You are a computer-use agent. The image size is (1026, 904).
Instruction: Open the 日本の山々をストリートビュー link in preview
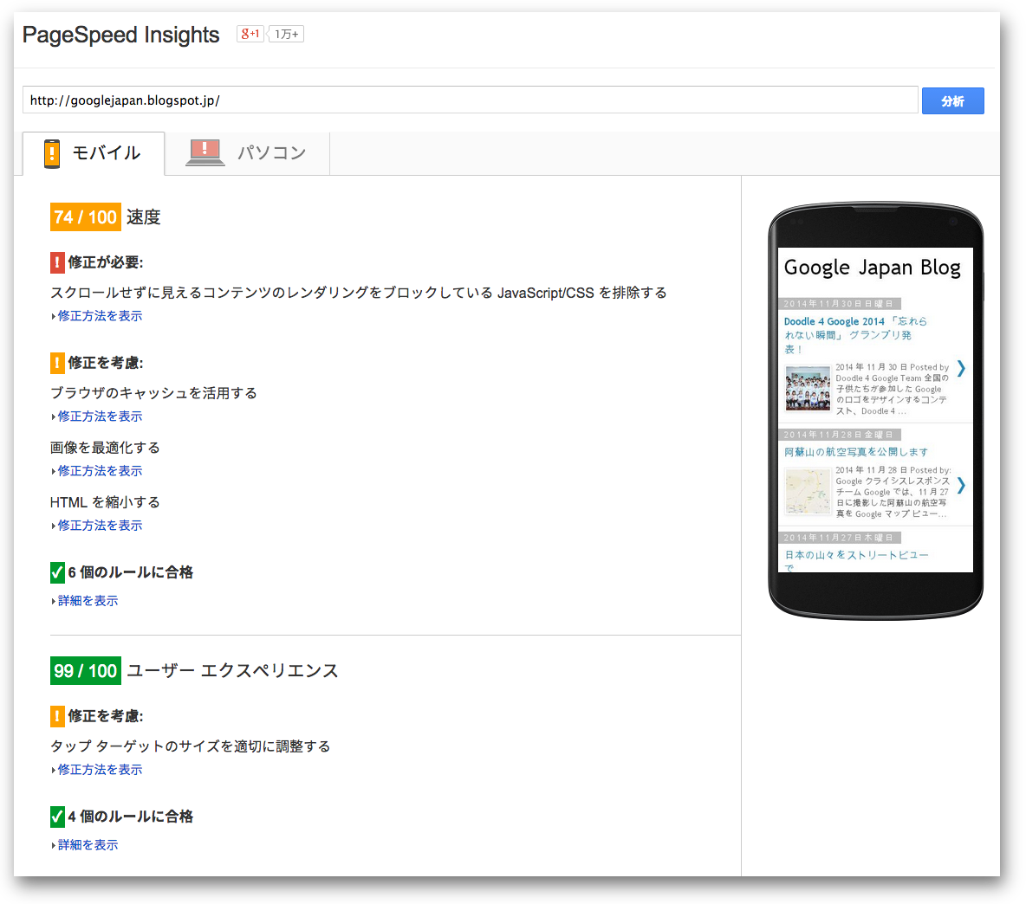856,559
